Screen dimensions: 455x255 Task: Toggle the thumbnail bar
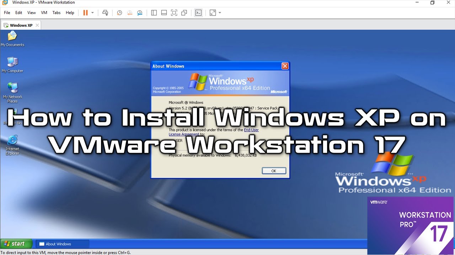164,13
